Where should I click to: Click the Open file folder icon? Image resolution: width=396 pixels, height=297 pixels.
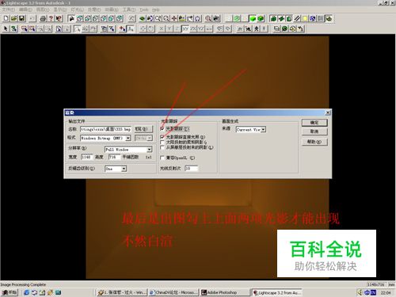(x=13, y=18)
